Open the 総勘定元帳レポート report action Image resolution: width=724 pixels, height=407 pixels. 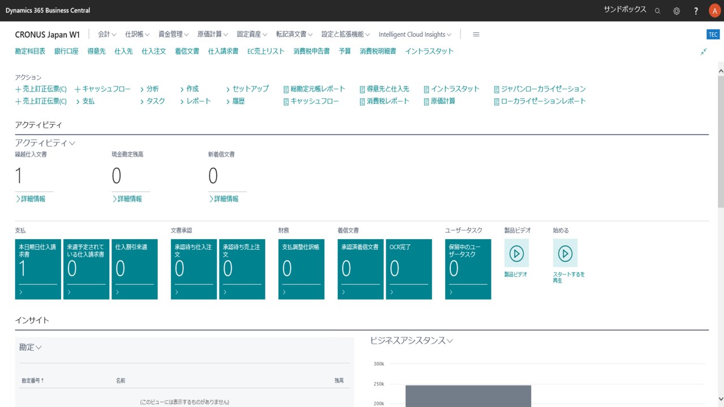(314, 89)
